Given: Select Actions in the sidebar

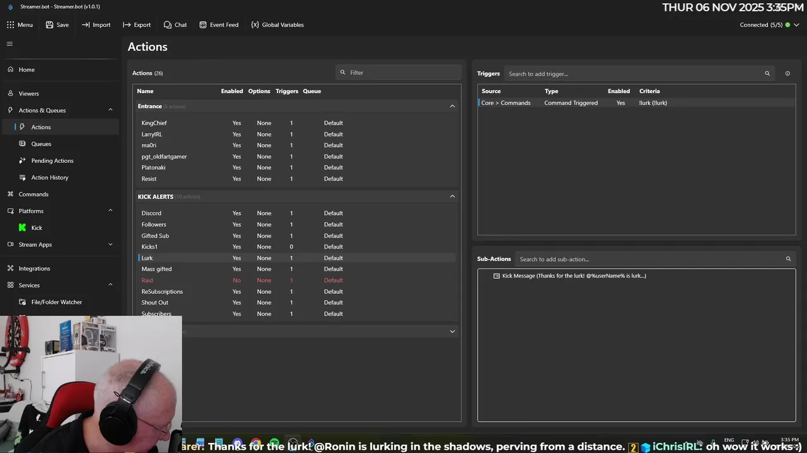Looking at the screenshot, I should pos(60,127).
